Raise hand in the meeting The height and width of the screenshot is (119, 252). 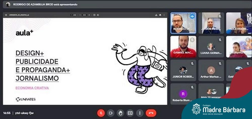click(x=120, y=113)
